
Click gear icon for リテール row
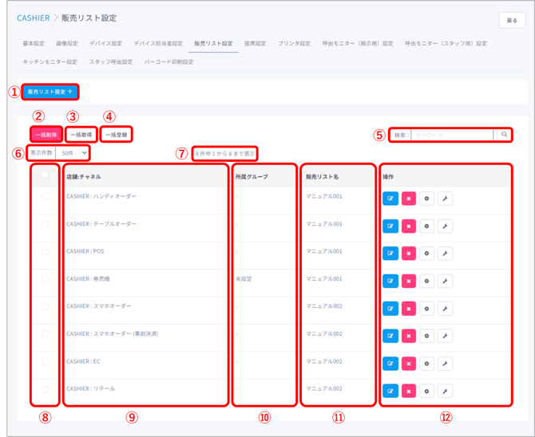(427, 391)
